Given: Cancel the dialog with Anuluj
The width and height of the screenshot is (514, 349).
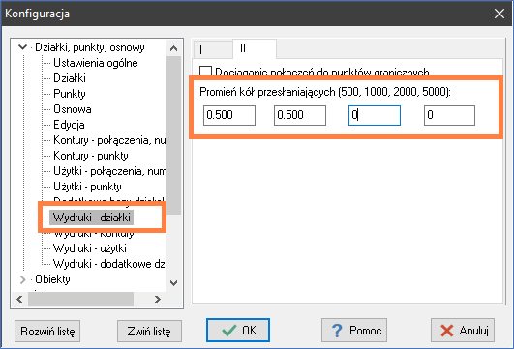Looking at the screenshot, I should 463,331.
